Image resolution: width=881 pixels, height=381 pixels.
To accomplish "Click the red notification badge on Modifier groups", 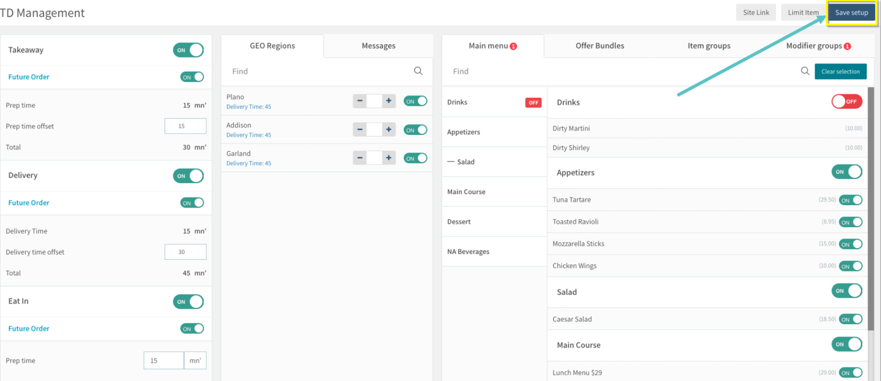I will coord(847,46).
